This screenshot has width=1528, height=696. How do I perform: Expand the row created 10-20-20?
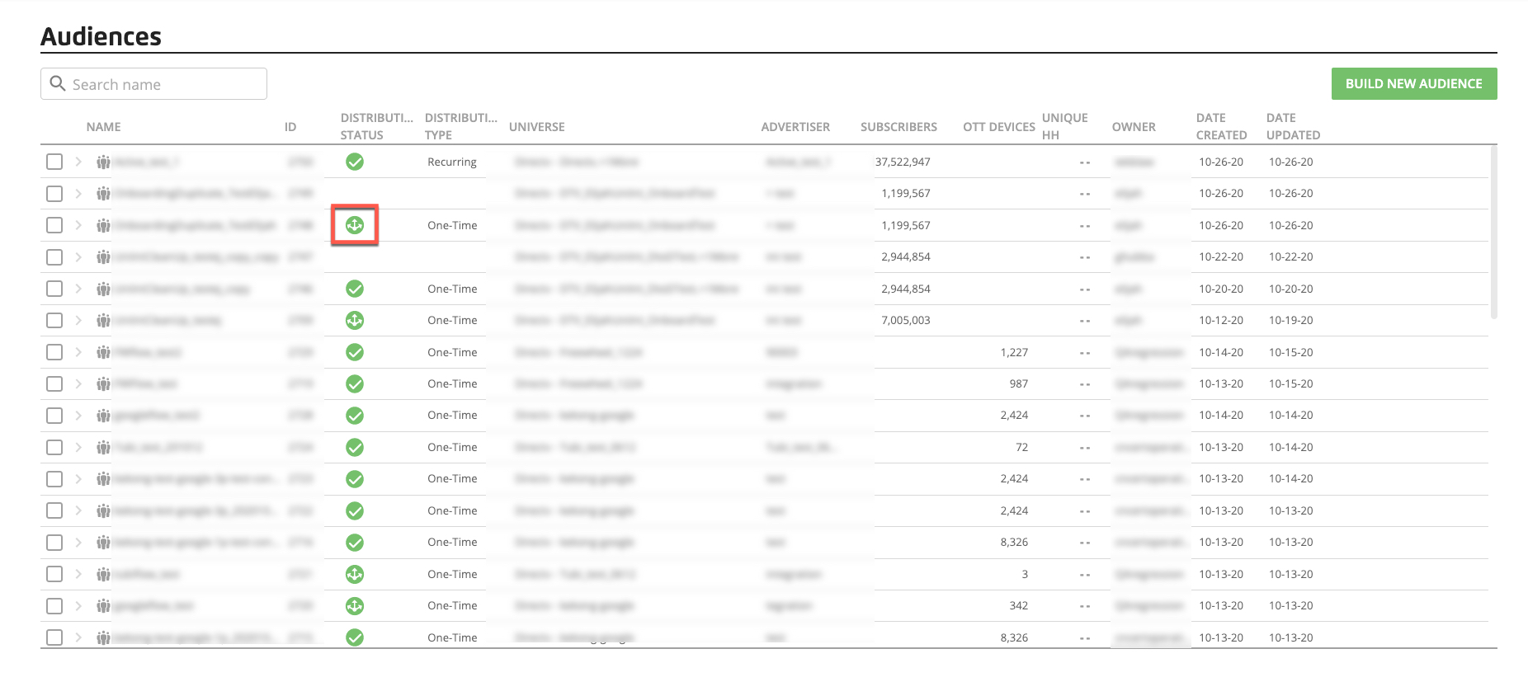[x=78, y=289]
